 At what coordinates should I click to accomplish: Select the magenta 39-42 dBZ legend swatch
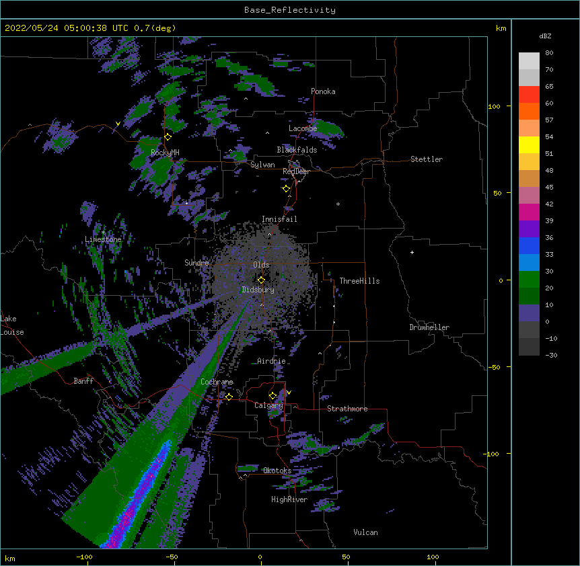click(529, 212)
